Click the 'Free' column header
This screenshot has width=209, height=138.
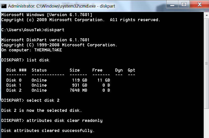97,70
